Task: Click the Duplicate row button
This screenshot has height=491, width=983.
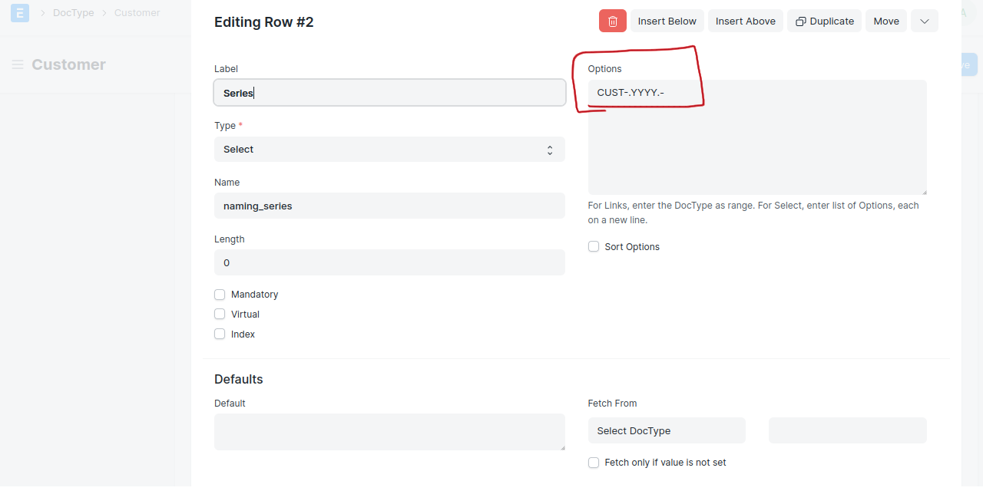Action: [x=825, y=21]
